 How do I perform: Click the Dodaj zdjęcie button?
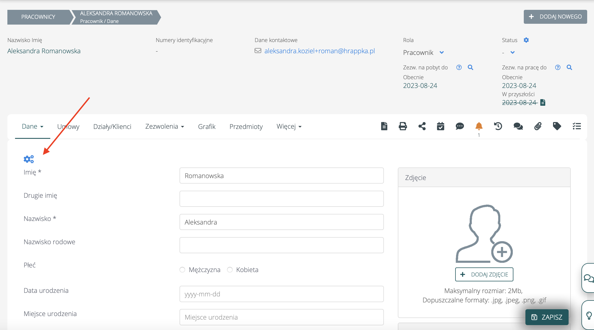pyautogui.click(x=484, y=274)
